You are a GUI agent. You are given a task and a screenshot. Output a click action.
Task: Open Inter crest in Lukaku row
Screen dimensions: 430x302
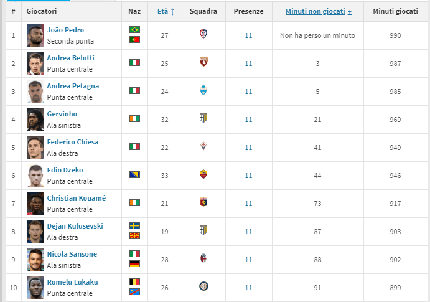203,286
